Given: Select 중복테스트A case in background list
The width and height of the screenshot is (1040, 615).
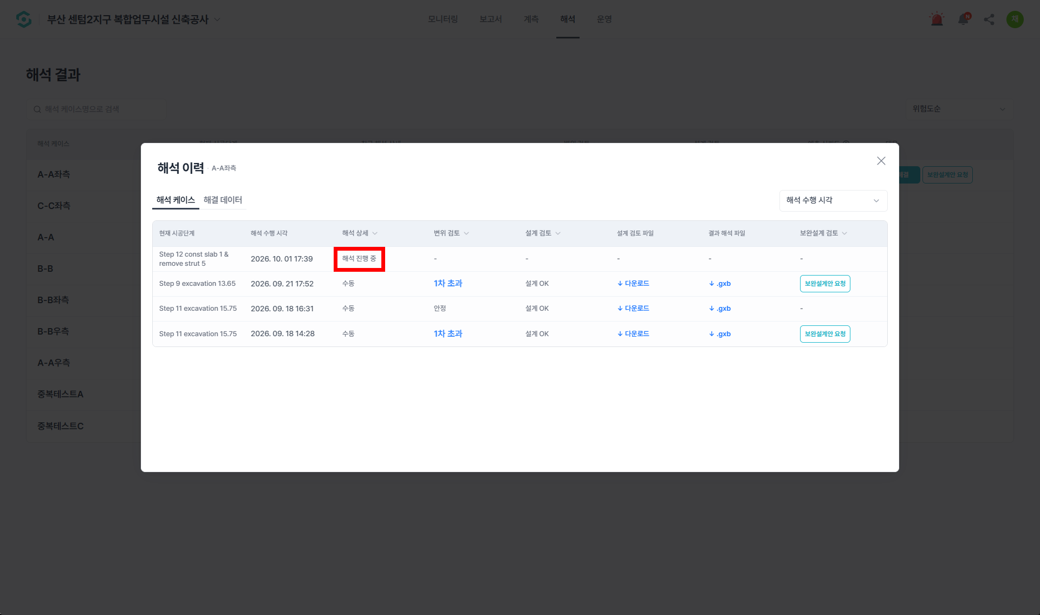Looking at the screenshot, I should coord(60,394).
